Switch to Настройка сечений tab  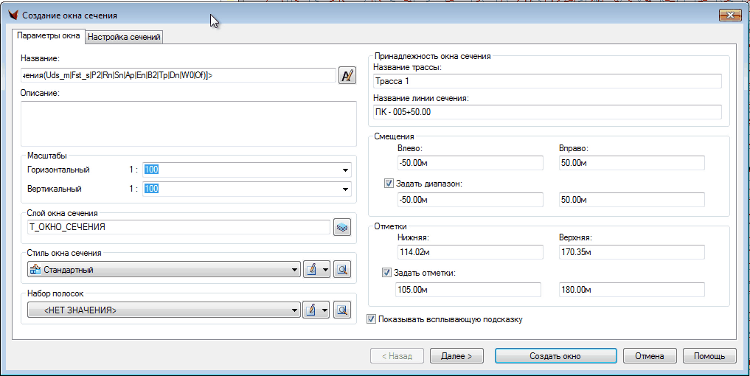coord(124,37)
